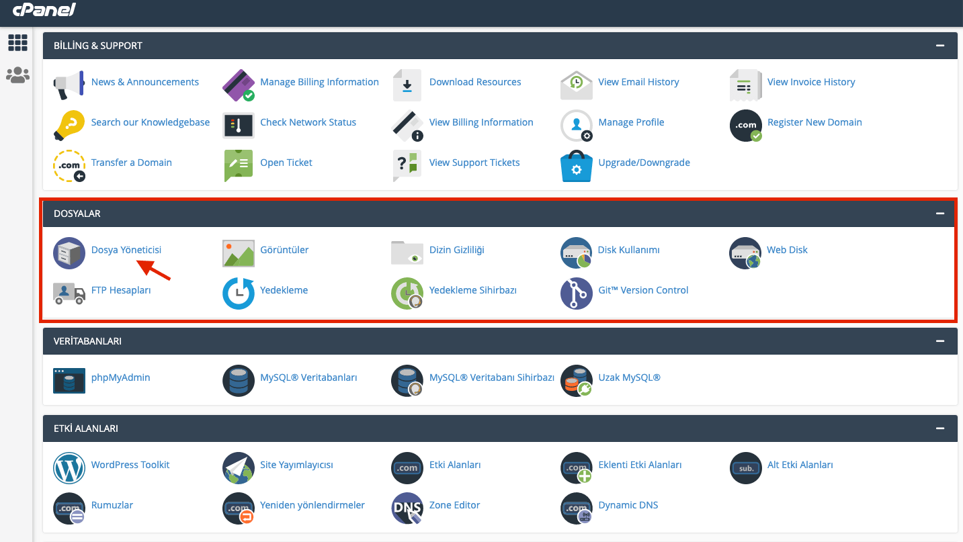Click the View Invoice History receipt icon
963x542 pixels.
(x=746, y=85)
